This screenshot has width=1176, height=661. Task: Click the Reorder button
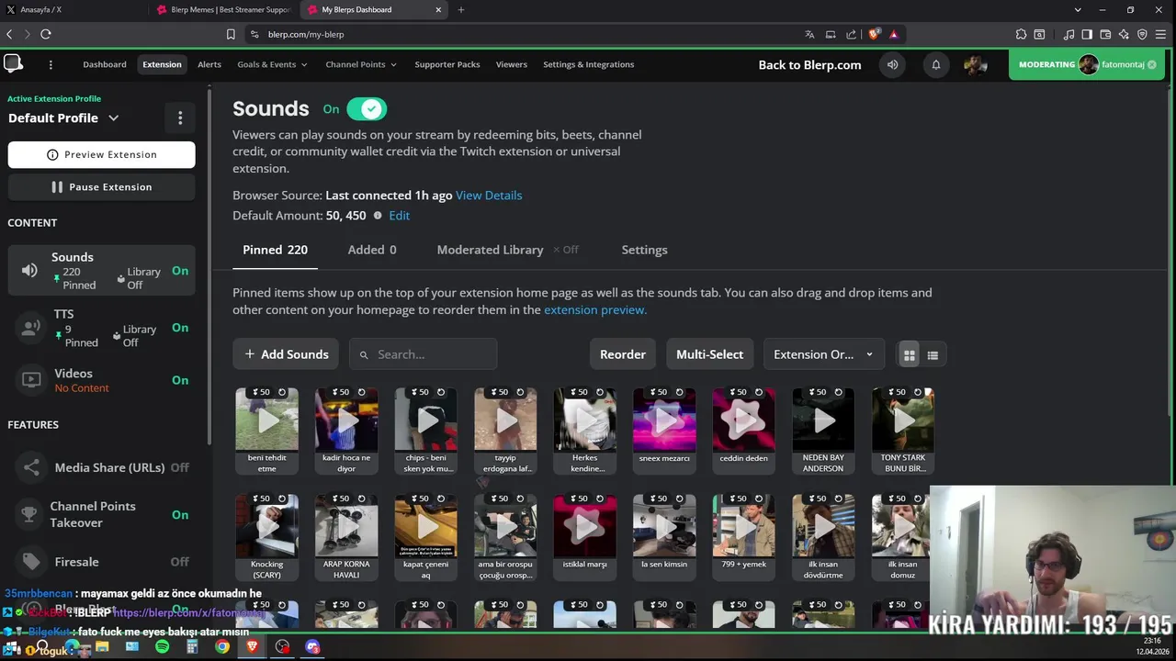623,354
